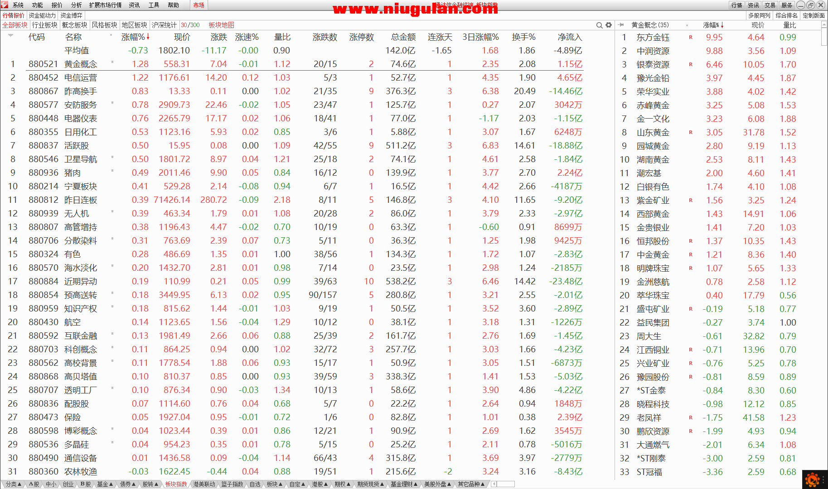Viewport: 828px width, 489px height.
Task: Open the 功能 menu
Action: point(37,5)
